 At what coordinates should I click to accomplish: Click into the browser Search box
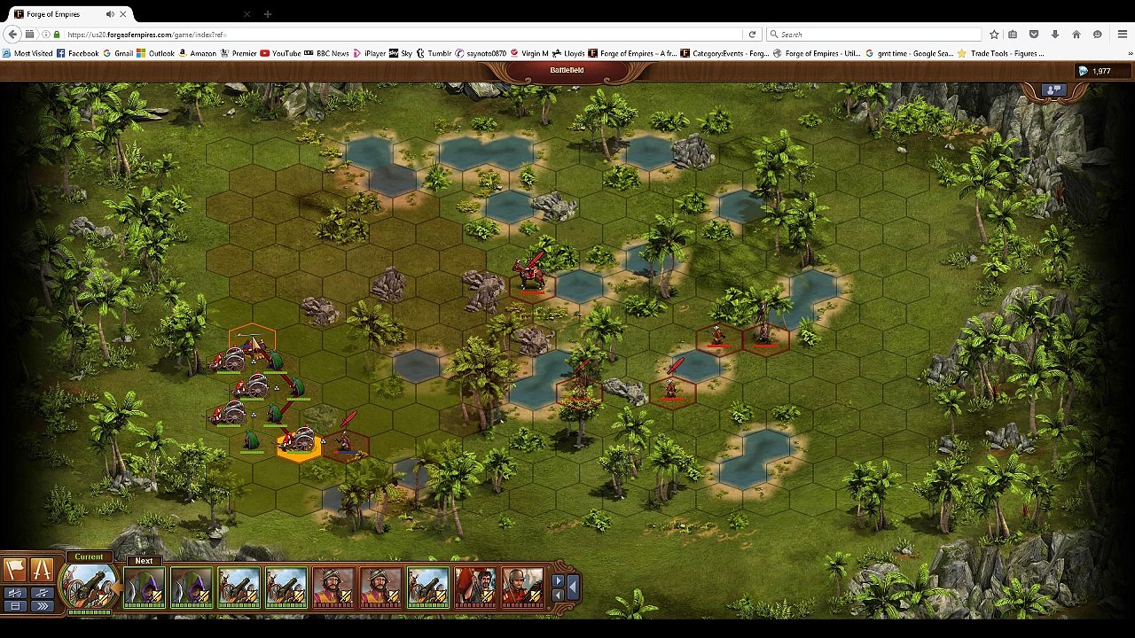[875, 35]
